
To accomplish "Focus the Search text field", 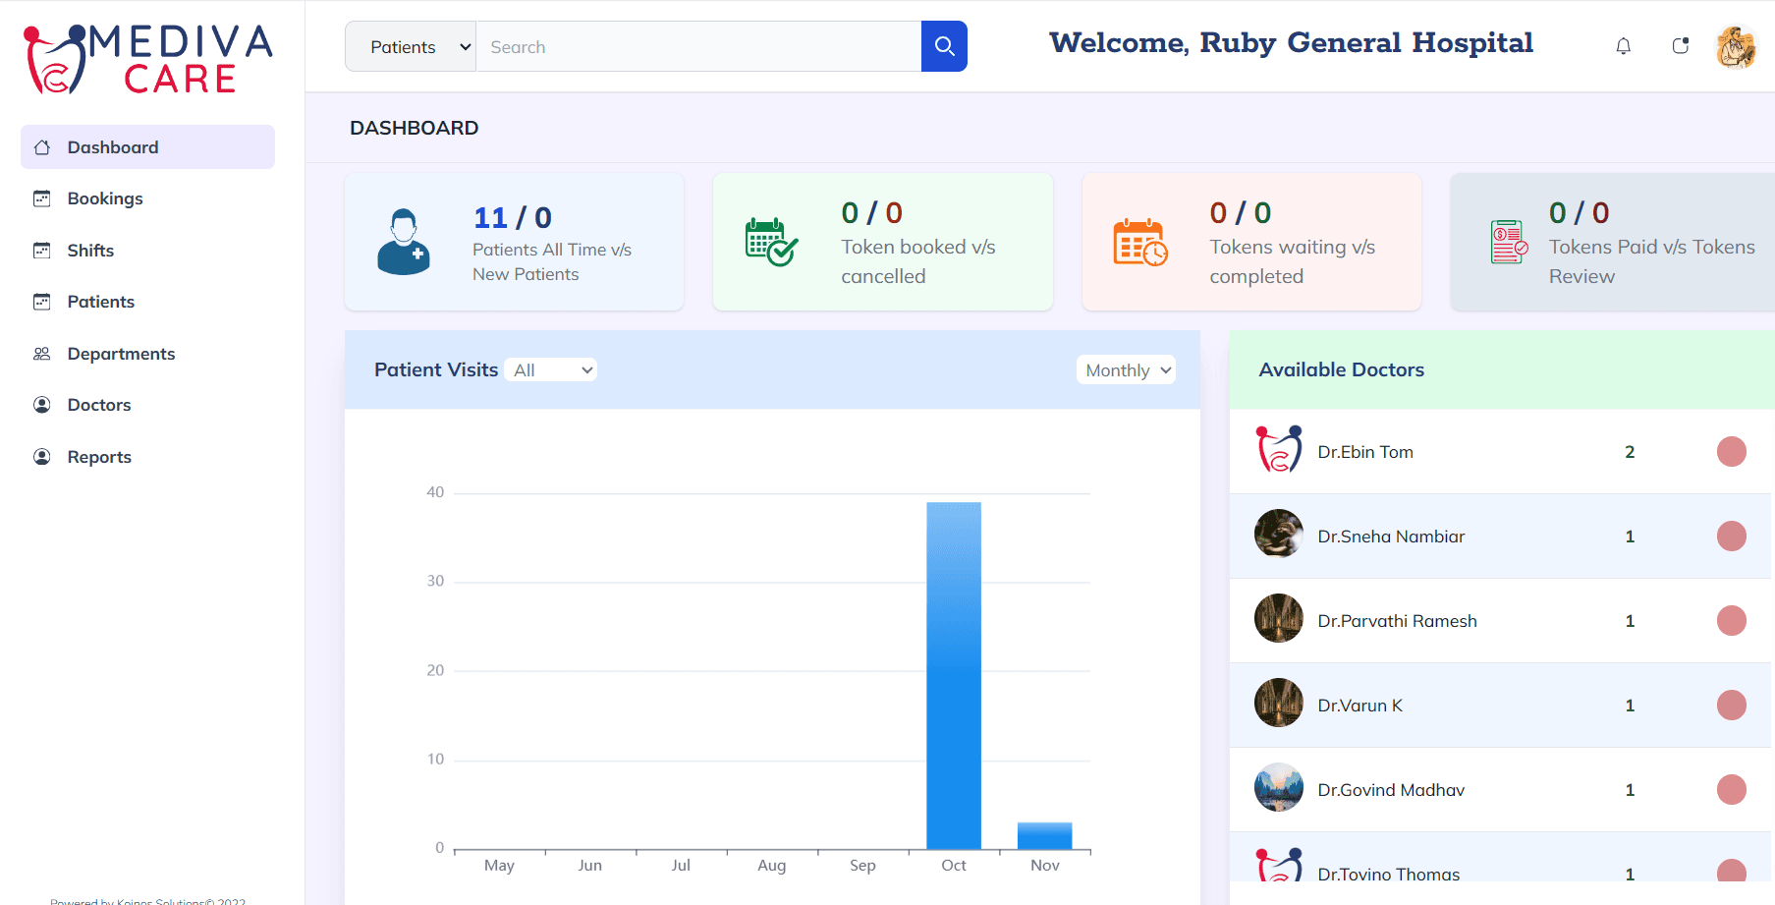I will (698, 46).
